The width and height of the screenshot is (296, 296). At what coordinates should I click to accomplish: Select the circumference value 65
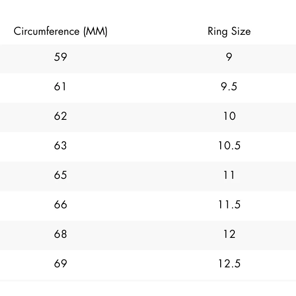[x=60, y=175]
